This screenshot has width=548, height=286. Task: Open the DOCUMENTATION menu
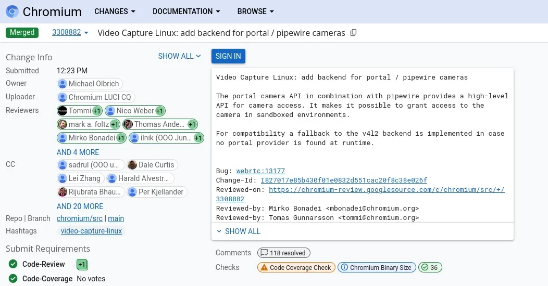click(x=186, y=11)
